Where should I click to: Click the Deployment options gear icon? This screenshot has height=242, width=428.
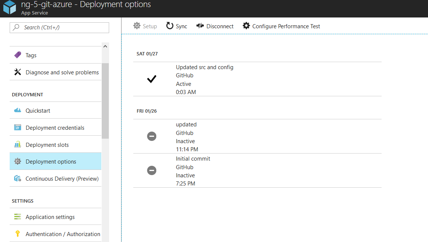coord(17,161)
